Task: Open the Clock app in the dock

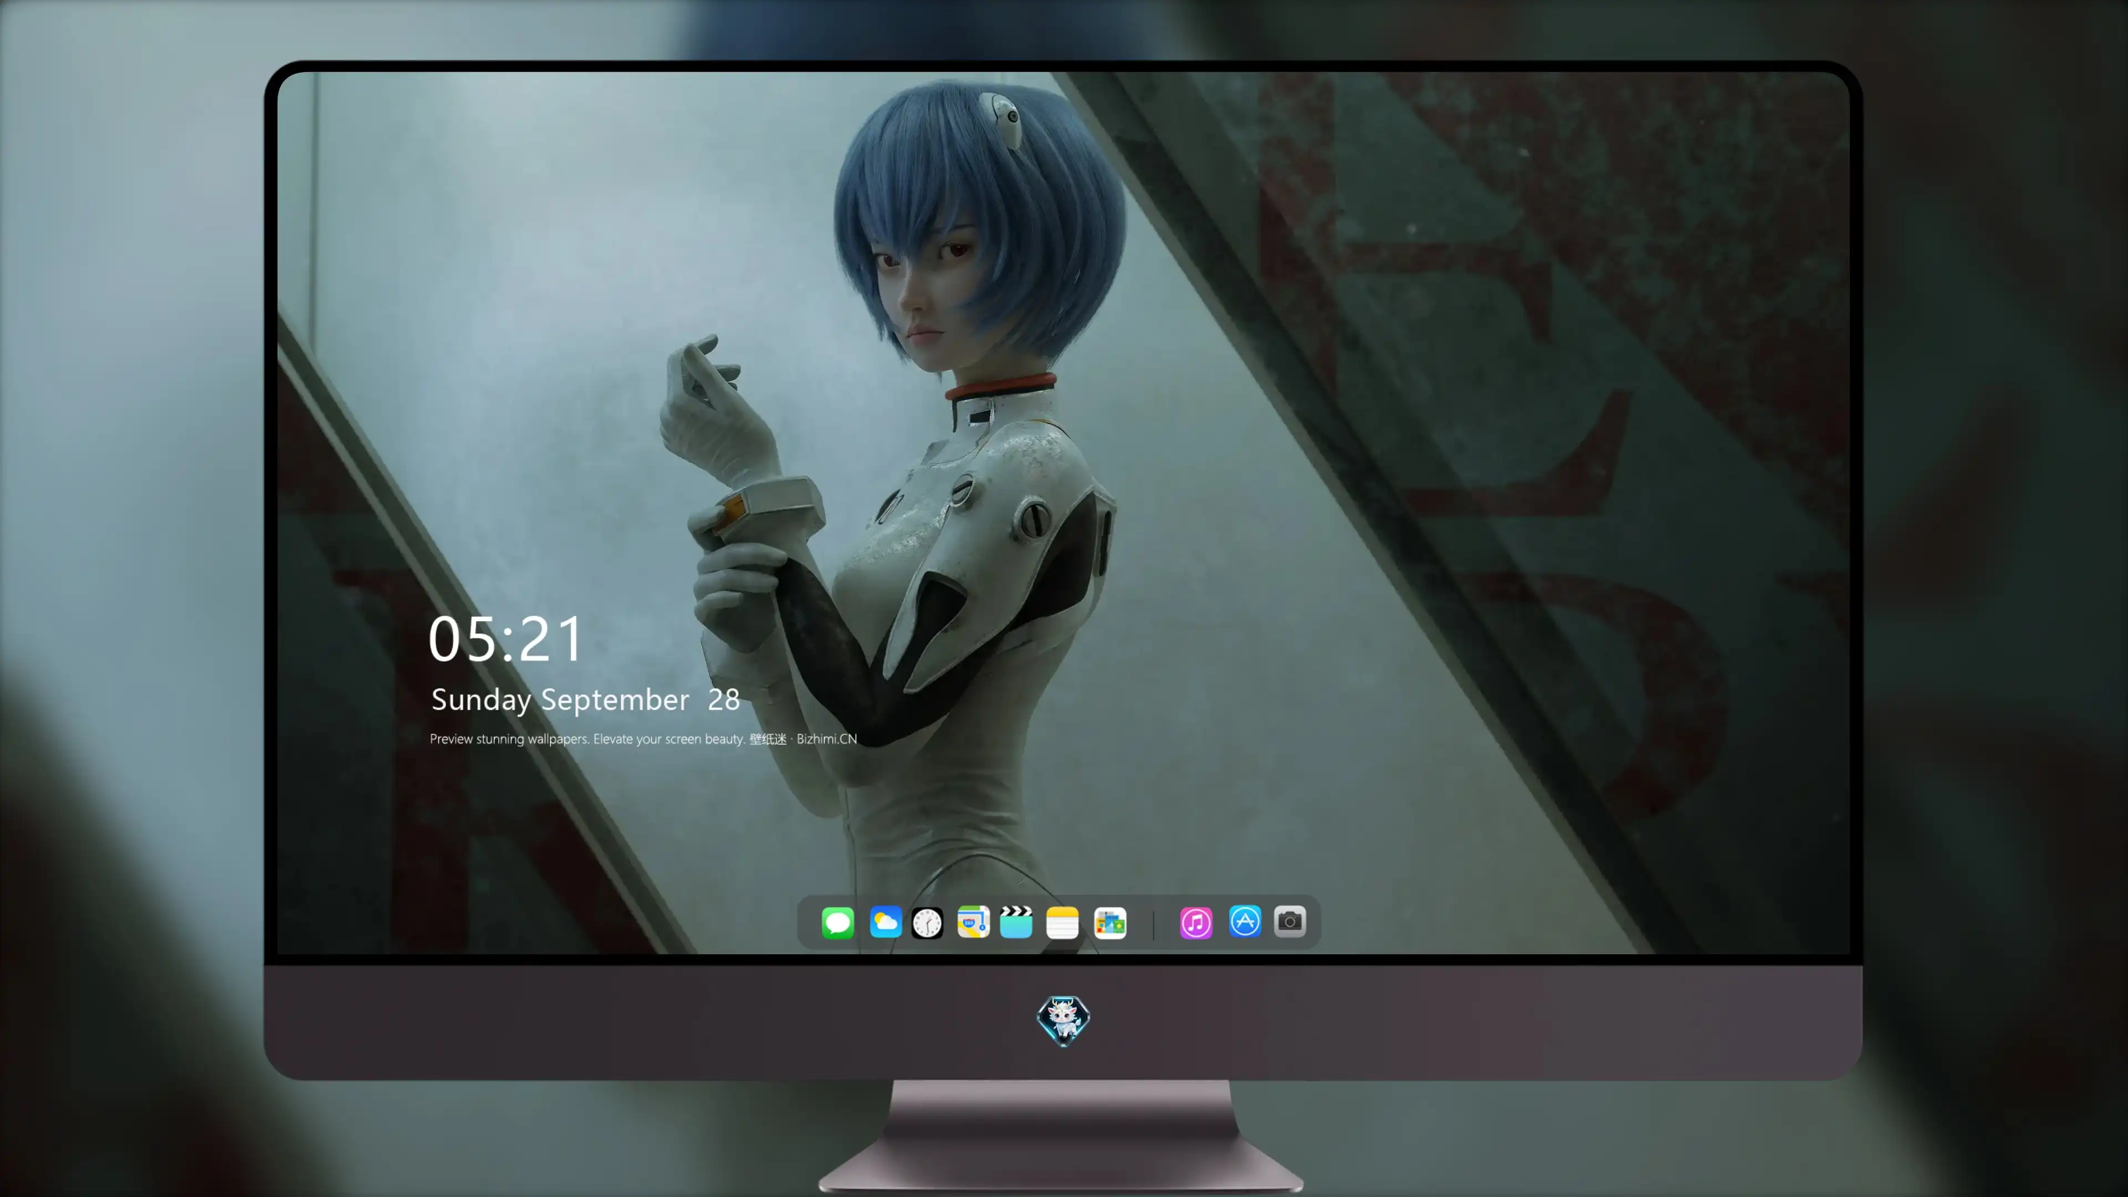Action: (x=927, y=923)
